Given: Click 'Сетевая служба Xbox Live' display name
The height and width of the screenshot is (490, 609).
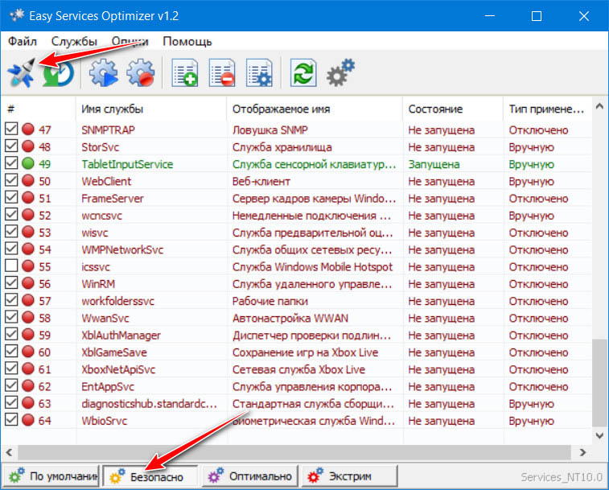Looking at the screenshot, I should 298,369.
